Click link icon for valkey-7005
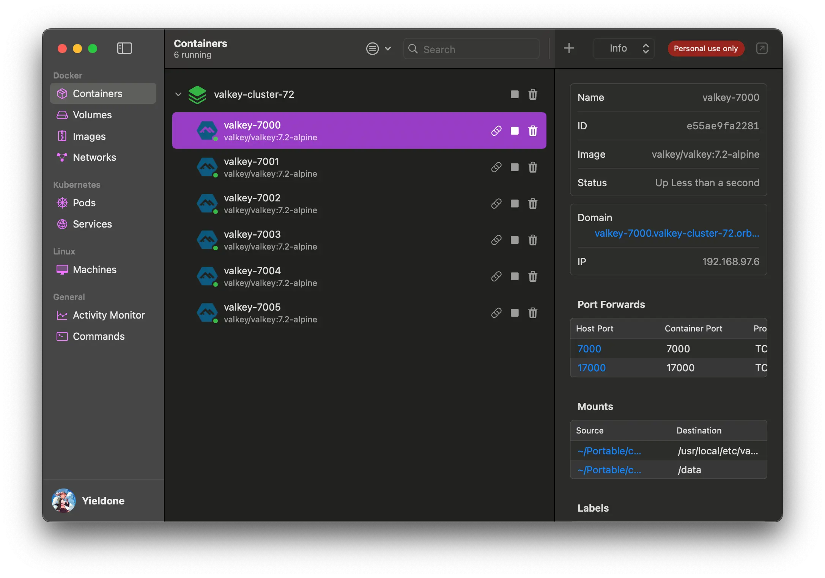This screenshot has width=825, height=578. [x=496, y=313]
